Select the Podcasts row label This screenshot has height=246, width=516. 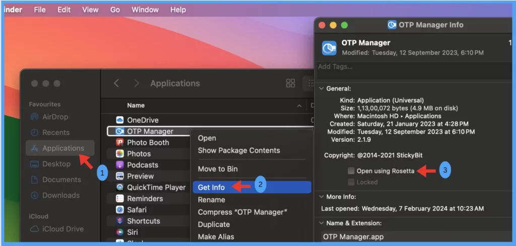point(143,165)
